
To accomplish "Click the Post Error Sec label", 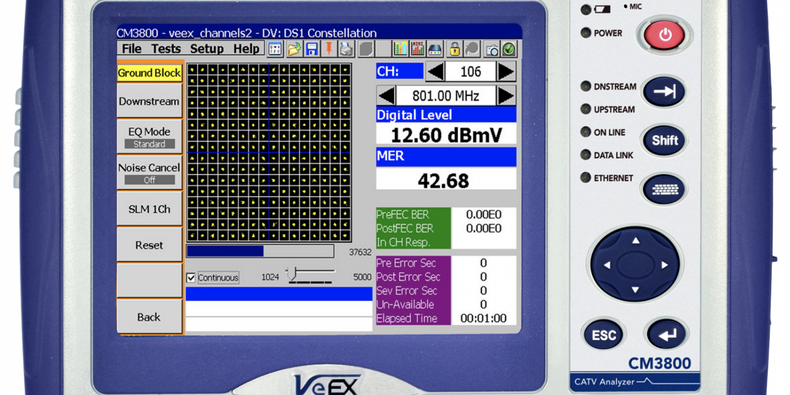I will pos(408,276).
